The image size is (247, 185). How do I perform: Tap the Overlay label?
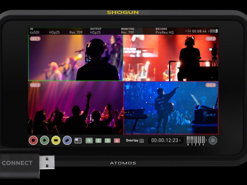pos(132,140)
